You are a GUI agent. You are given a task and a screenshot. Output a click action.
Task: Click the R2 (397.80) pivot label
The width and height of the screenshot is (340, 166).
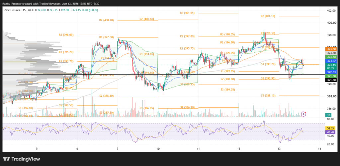tap(187, 36)
